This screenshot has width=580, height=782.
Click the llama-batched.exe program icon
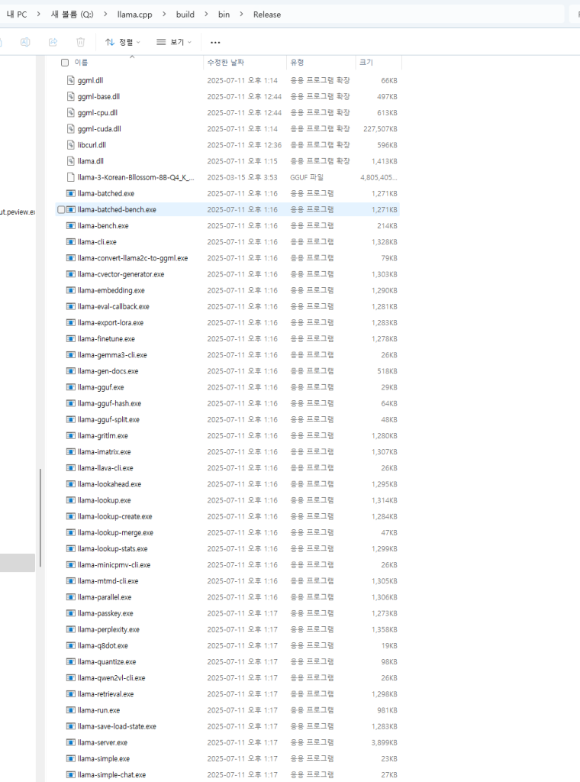(x=71, y=193)
